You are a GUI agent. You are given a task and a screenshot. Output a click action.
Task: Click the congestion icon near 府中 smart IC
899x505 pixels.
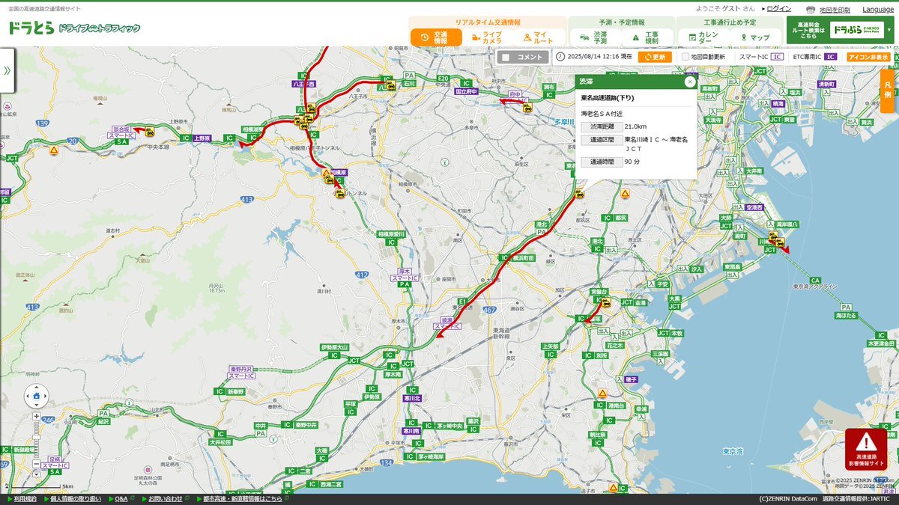[527, 108]
